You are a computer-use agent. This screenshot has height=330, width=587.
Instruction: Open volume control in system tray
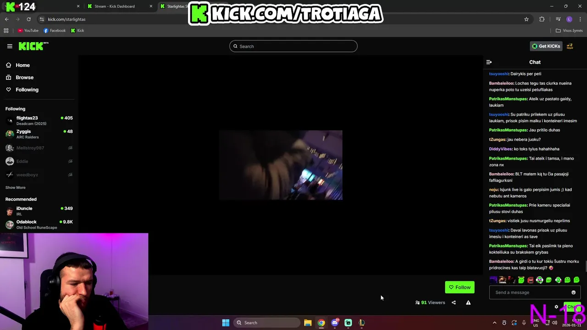(x=554, y=323)
